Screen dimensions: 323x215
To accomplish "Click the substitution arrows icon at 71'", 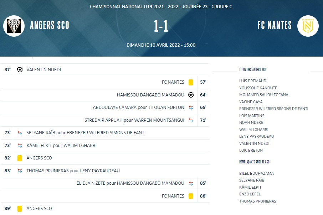I will click(191, 120).
